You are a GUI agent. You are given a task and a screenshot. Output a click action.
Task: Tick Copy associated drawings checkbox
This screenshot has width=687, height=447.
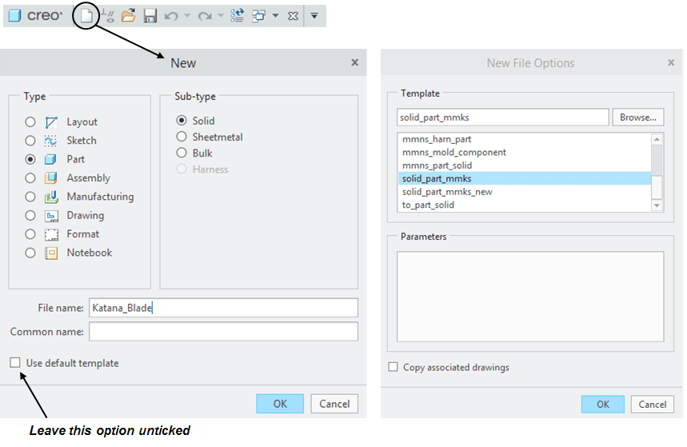(393, 367)
